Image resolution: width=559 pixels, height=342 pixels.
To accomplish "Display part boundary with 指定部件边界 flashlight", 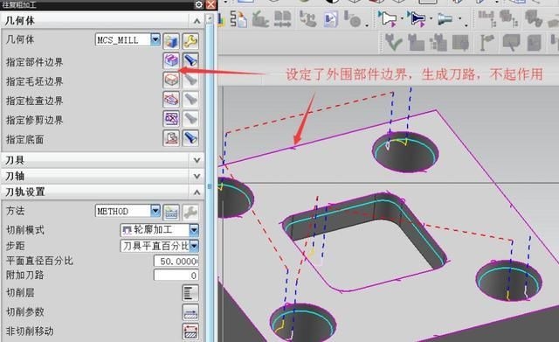I will click(190, 60).
